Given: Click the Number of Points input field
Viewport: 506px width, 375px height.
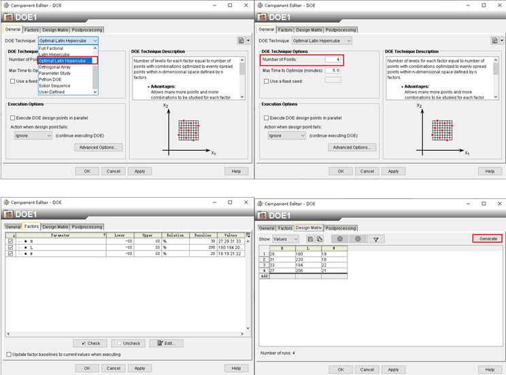Looking at the screenshot, I should tap(332, 60).
